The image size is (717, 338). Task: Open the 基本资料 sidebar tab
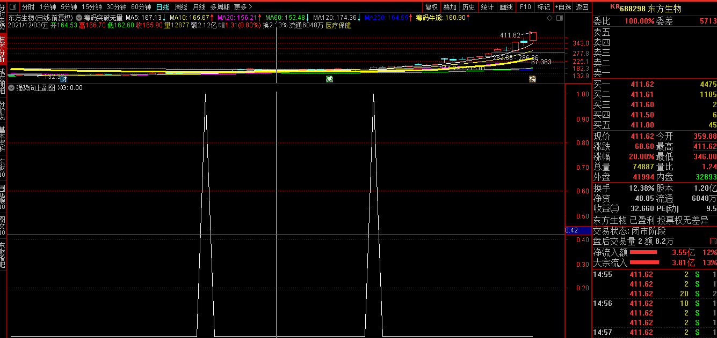click(x=3, y=140)
